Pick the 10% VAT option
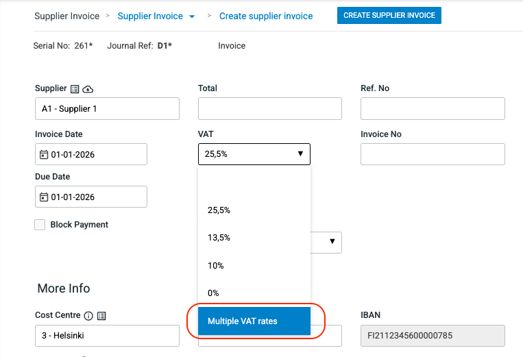This screenshot has width=523, height=357. click(x=215, y=265)
